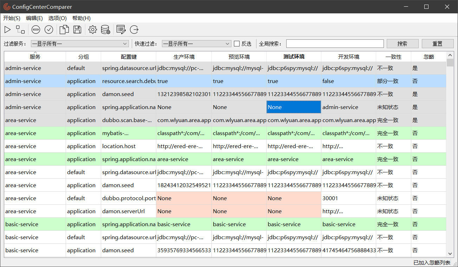Click the Run (play) toolbar icon
Viewport: 458px width, 267px height.
pyautogui.click(x=7, y=30)
